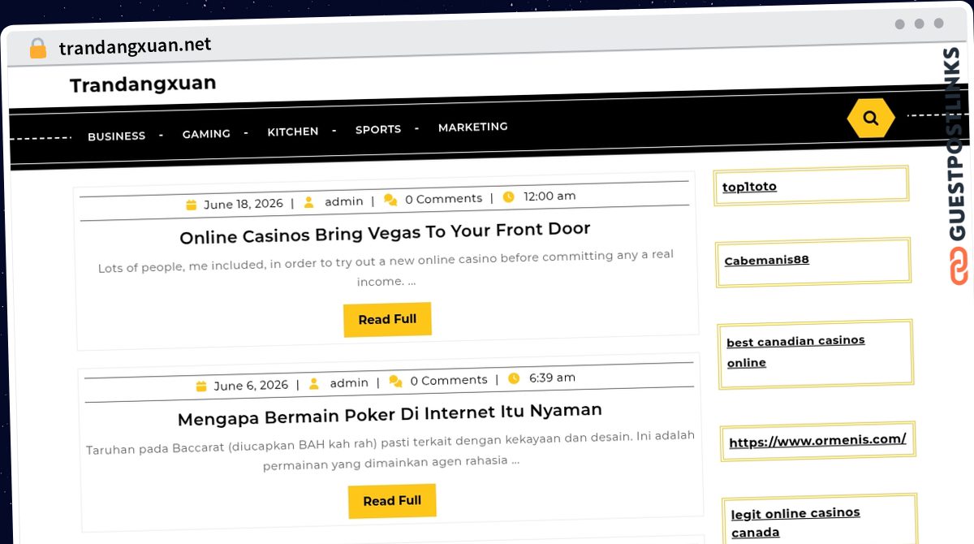Viewport: 974px width, 544px height.
Task: Click 0 Comments on the Mengapa Bermain Poker post
Action: 449,380
